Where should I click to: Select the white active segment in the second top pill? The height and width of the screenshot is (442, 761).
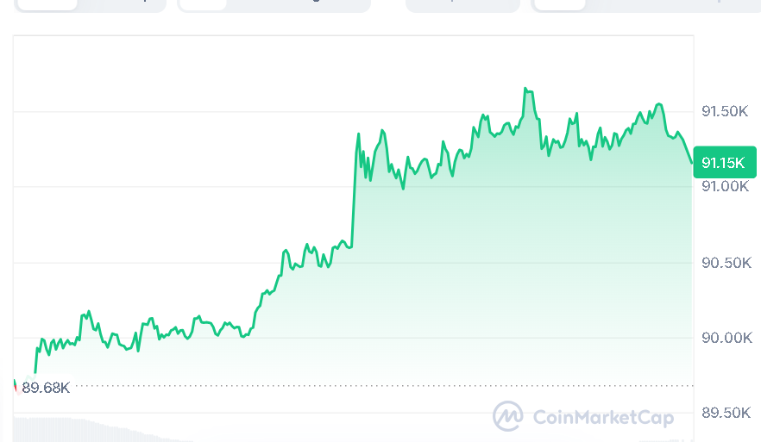204,3
